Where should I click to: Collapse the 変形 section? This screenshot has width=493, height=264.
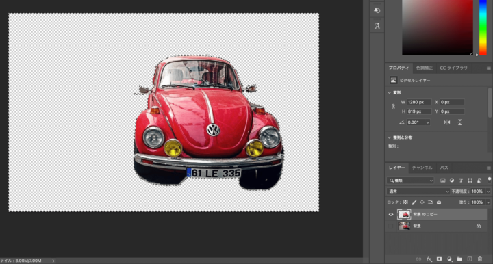[x=390, y=92]
